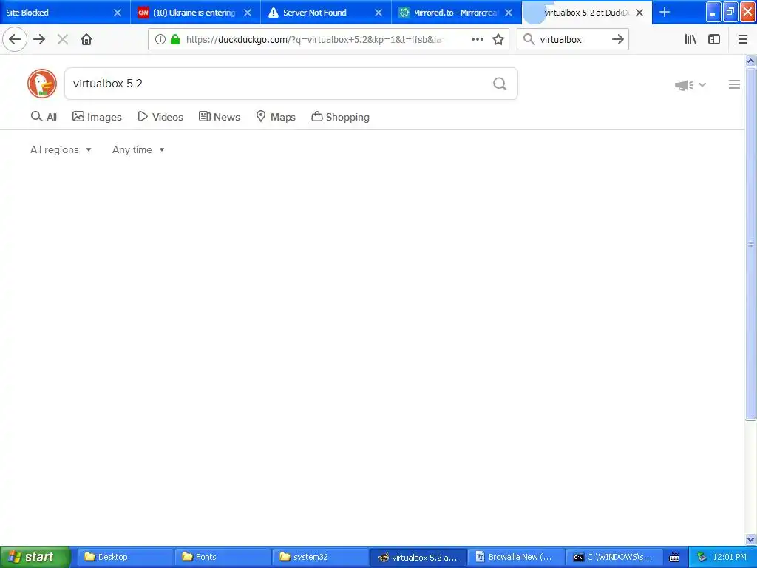Show Images results
Viewport: 757px width, 568px height.
(97, 117)
